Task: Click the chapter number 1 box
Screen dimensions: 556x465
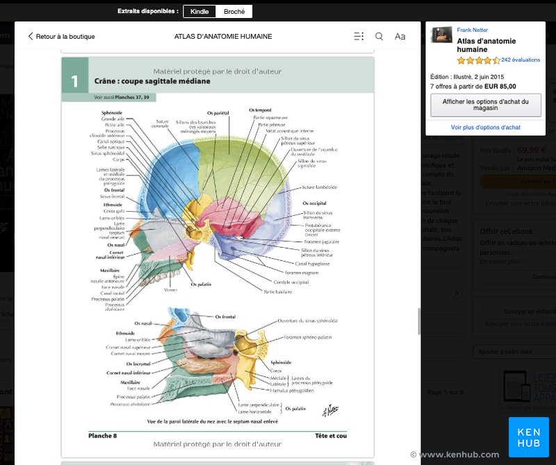Action: (75, 75)
